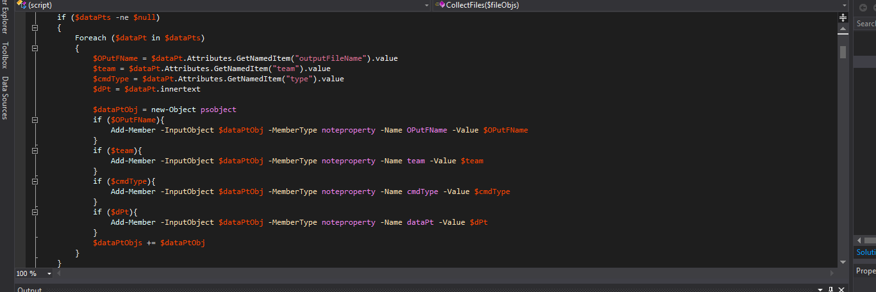Click the right panel horizontal scrollbar left arrow

859,240
